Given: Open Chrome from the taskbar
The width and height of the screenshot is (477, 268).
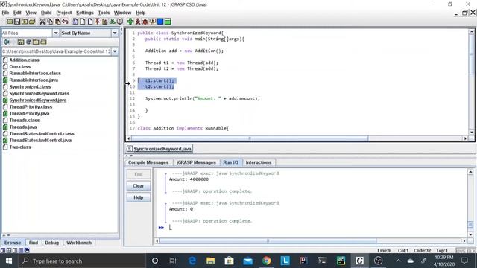Looking at the screenshot, I should (x=267, y=261).
